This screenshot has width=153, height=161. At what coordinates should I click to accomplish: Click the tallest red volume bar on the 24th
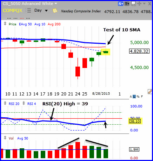[78, 150]
